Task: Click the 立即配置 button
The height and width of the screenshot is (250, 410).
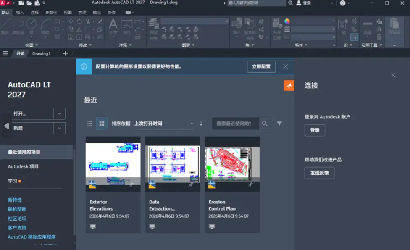Action: tap(261, 67)
